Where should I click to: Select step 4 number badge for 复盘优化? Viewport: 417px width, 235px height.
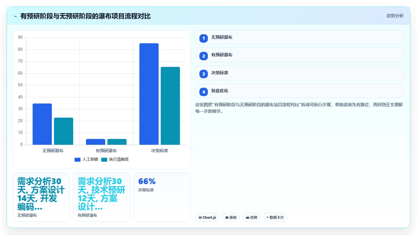204,92
